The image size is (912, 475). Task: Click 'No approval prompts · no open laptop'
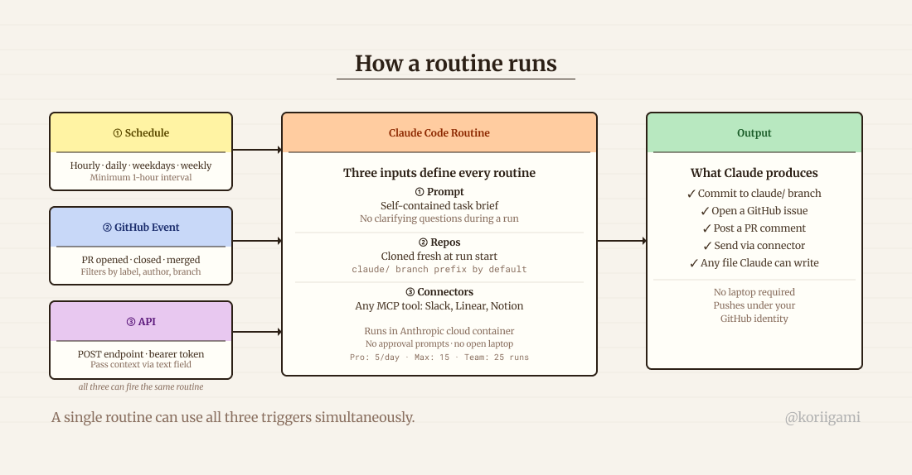tap(439, 343)
